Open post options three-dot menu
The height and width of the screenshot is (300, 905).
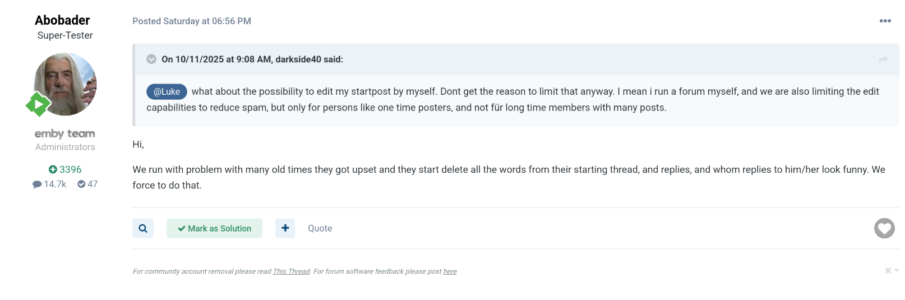click(x=885, y=21)
